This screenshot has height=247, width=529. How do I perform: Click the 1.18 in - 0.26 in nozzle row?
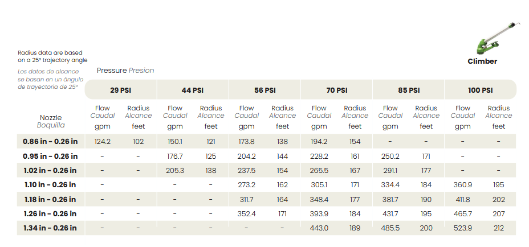coord(50,199)
